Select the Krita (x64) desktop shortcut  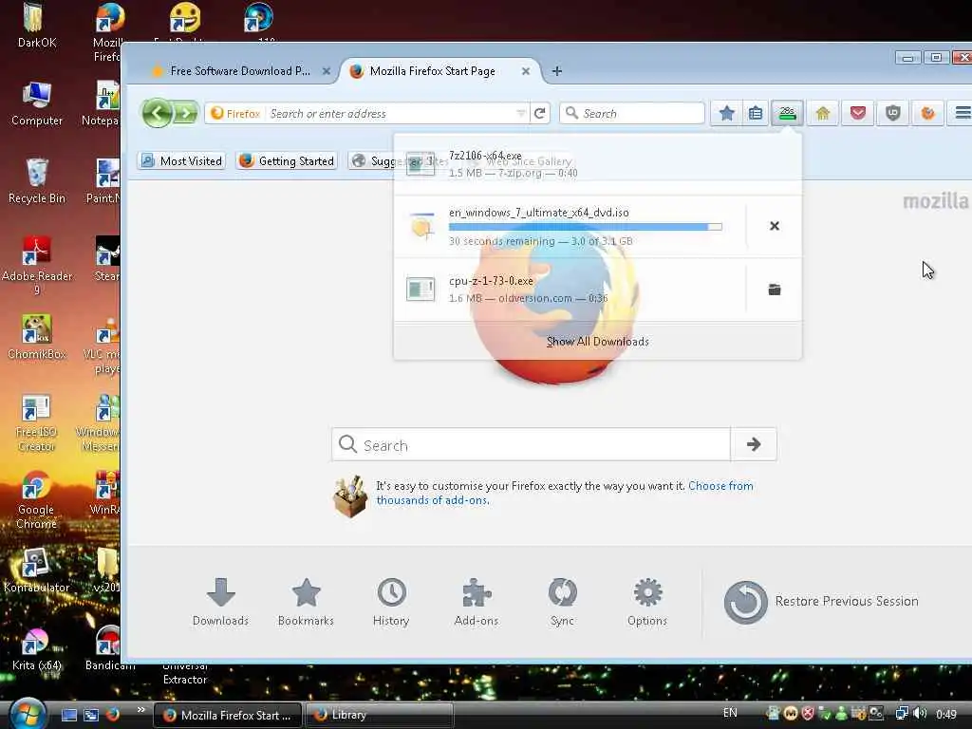(x=36, y=649)
